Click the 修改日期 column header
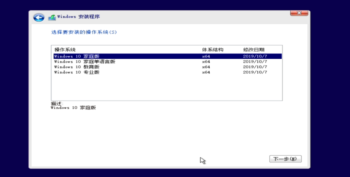350x177 pixels. [253, 50]
